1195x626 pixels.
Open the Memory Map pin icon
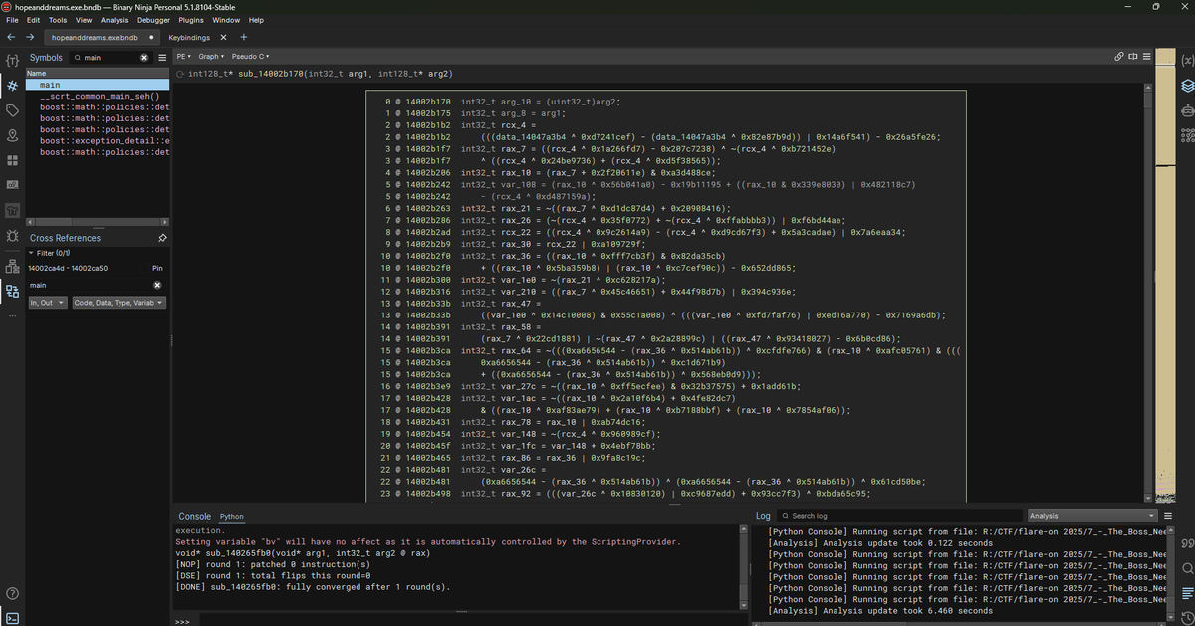tap(13, 135)
